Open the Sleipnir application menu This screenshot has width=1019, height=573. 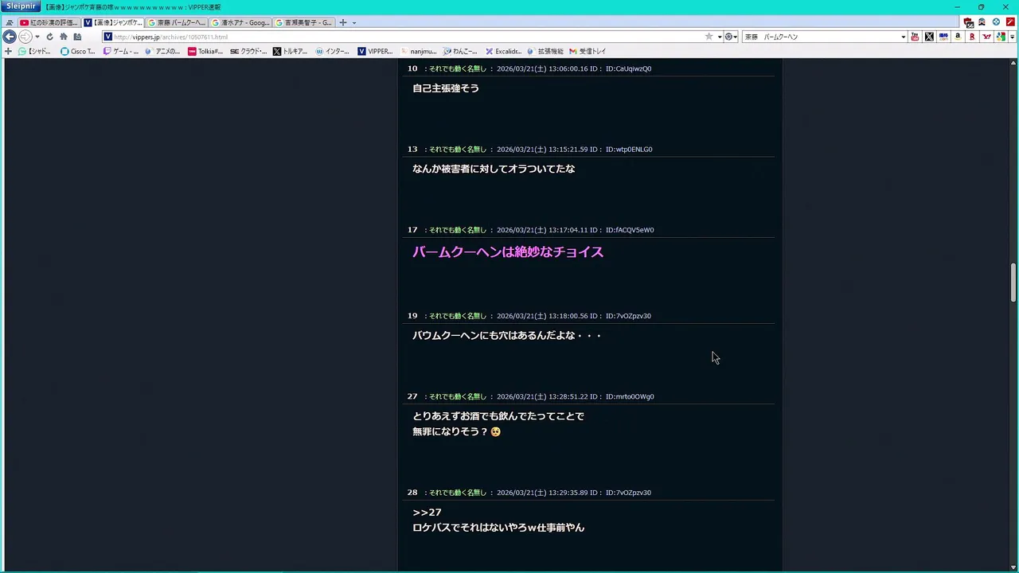click(21, 6)
